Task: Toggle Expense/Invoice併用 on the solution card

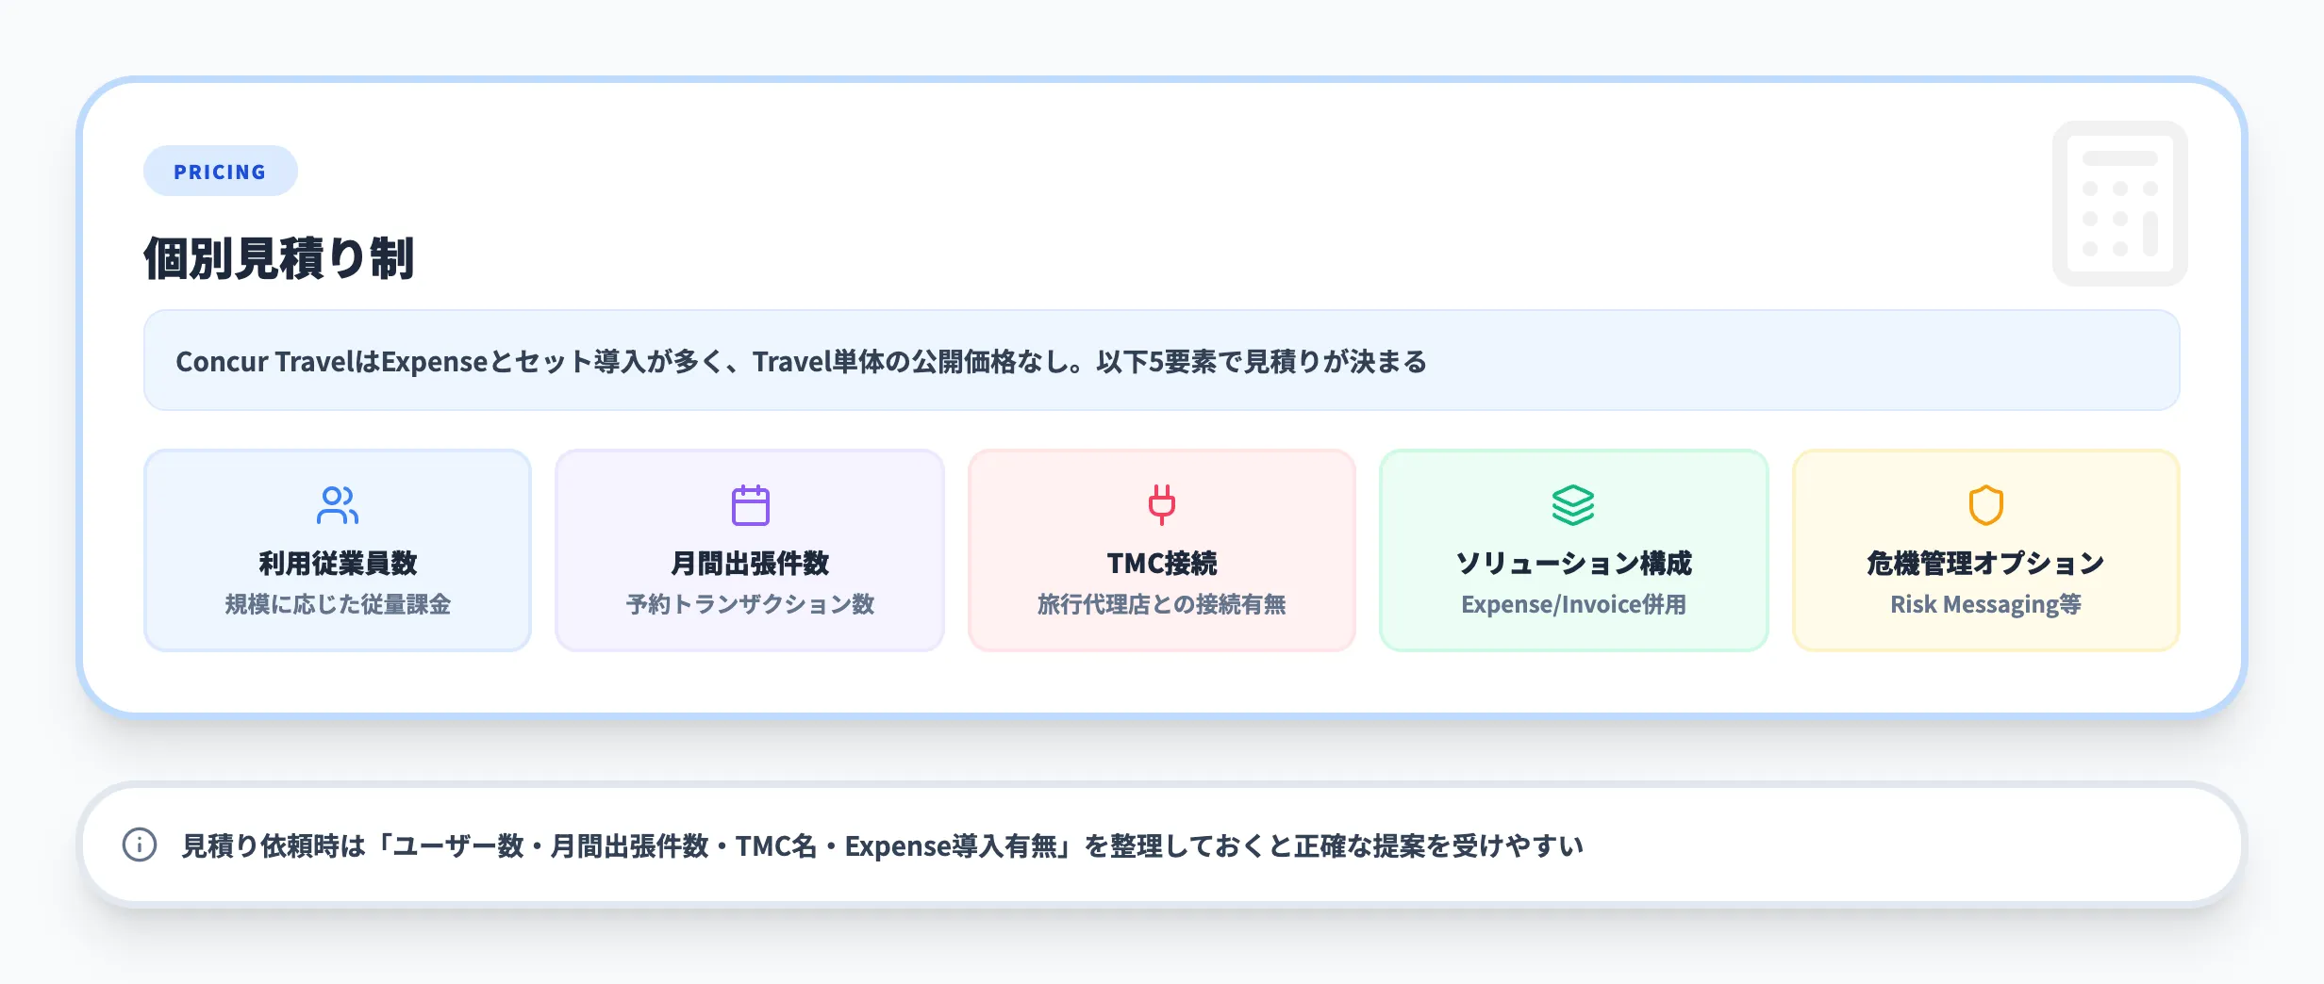Action: [x=1573, y=606]
